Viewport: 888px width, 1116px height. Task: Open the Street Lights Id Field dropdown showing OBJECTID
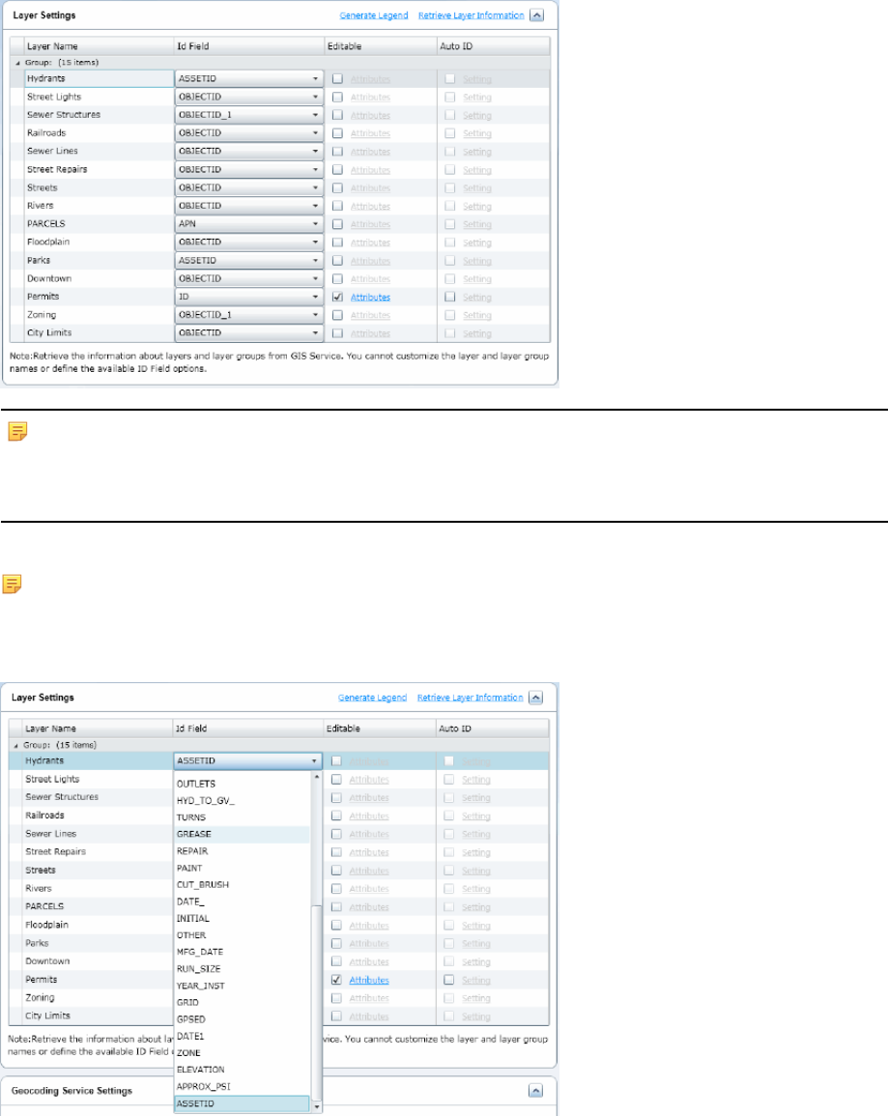[x=249, y=97]
